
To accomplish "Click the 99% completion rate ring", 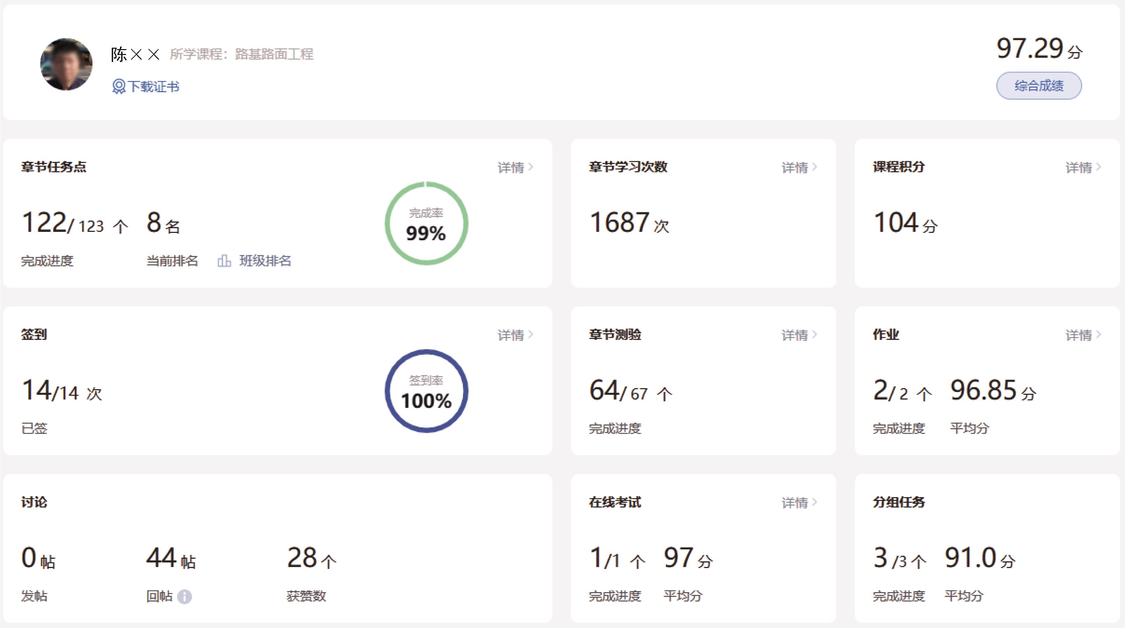I will [426, 223].
